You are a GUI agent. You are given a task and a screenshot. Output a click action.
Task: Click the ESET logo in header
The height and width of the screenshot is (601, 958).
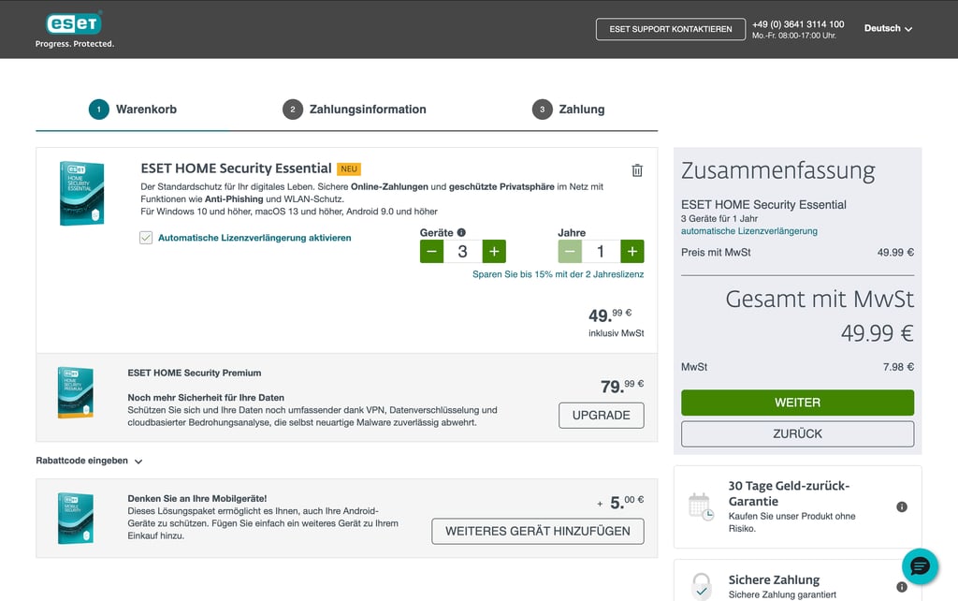coord(74,29)
